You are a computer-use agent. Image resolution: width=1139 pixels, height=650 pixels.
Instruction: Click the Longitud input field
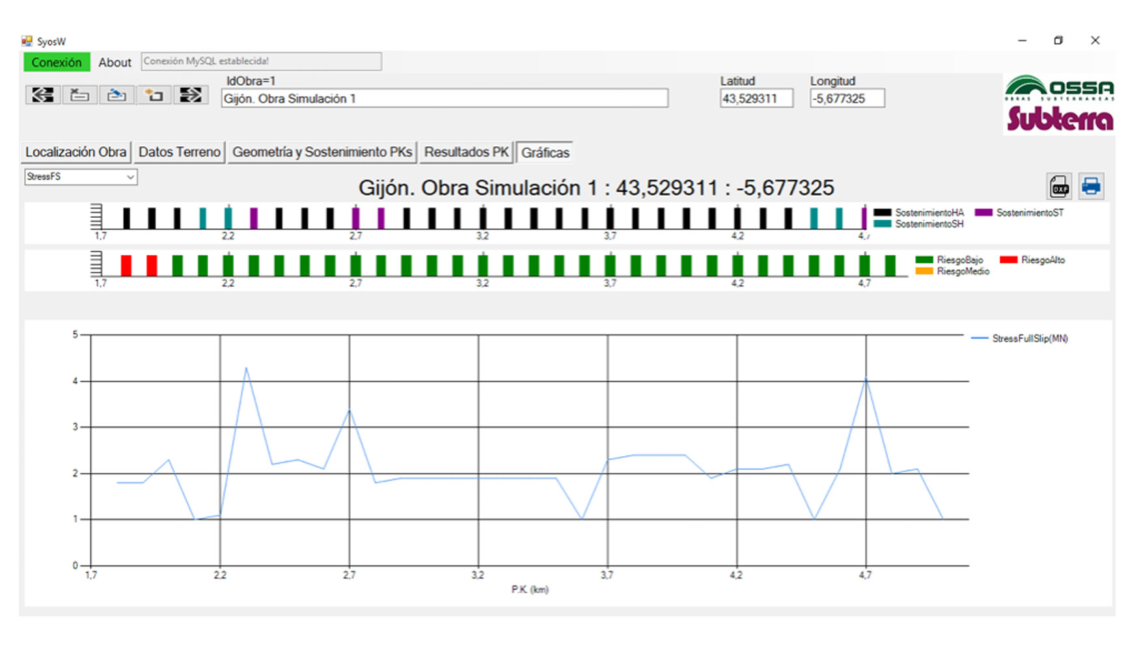(847, 99)
